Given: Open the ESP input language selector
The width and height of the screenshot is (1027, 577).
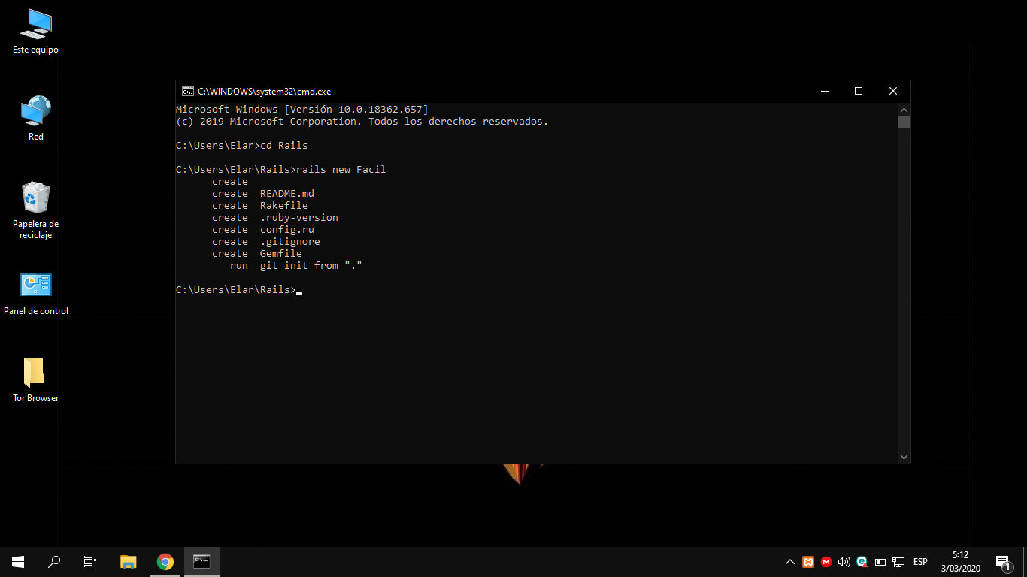Looking at the screenshot, I should 920,562.
